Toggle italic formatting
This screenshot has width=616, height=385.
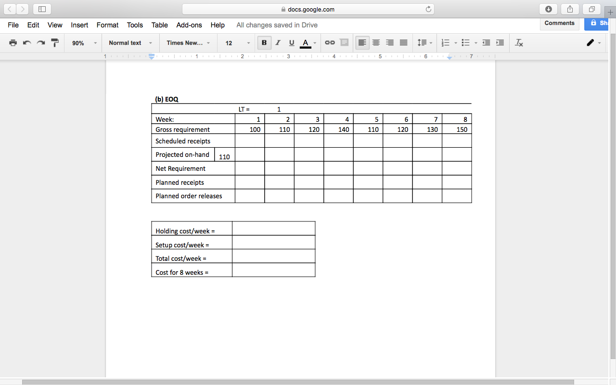[x=278, y=43]
